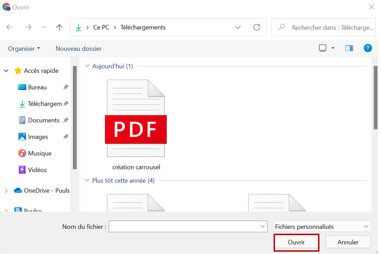Go up one folder level
The width and height of the screenshot is (381, 254).
tap(59, 27)
